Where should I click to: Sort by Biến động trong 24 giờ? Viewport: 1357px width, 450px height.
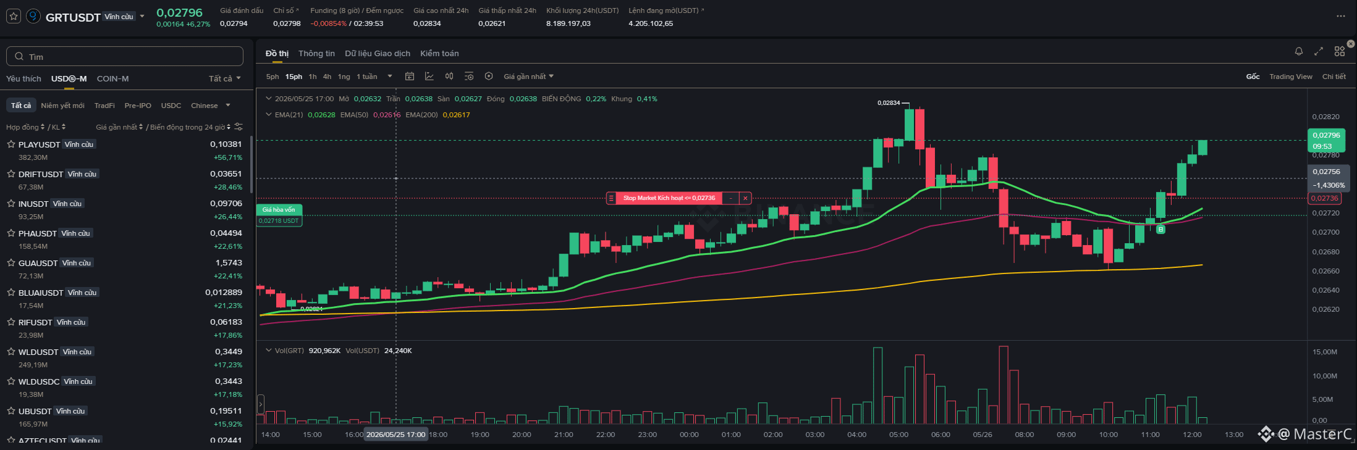coord(190,127)
